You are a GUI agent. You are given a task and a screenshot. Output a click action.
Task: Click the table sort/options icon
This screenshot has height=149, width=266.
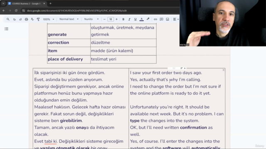tap(182, 68)
